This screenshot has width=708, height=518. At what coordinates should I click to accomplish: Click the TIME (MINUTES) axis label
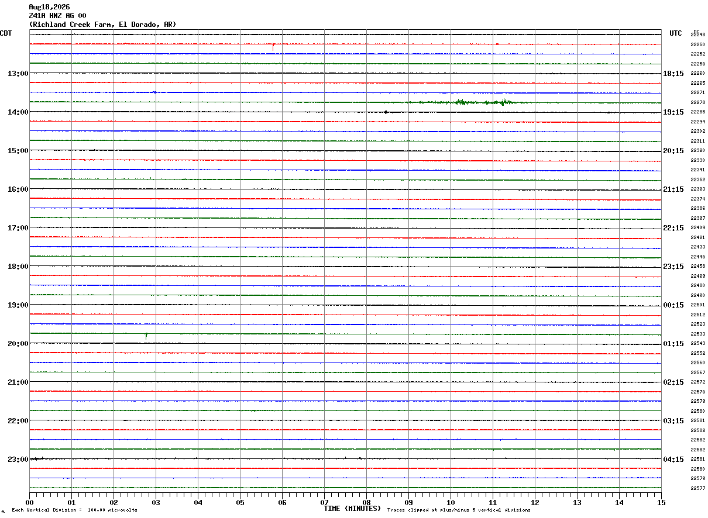click(x=352, y=509)
